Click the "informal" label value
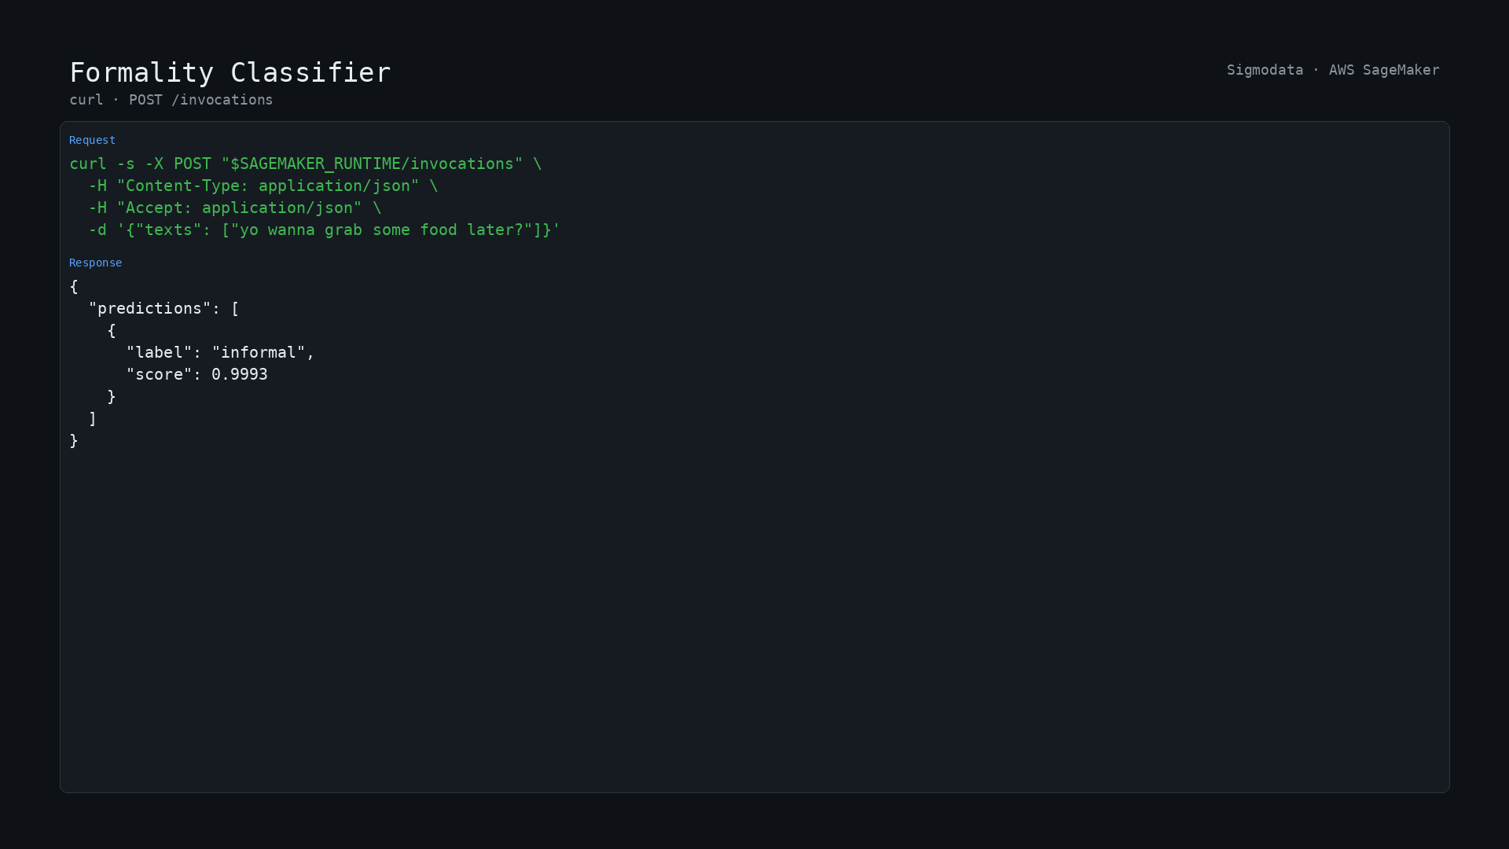 pyautogui.click(x=259, y=352)
